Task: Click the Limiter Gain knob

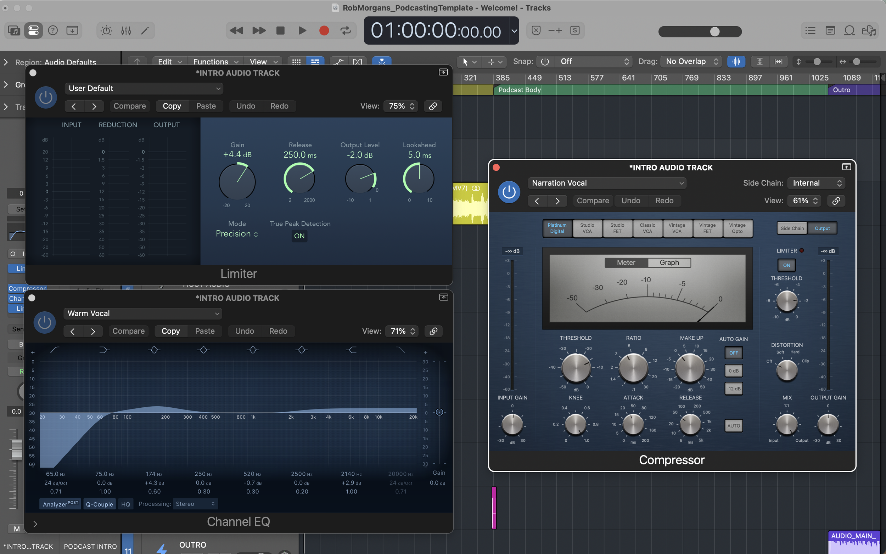Action: click(237, 182)
